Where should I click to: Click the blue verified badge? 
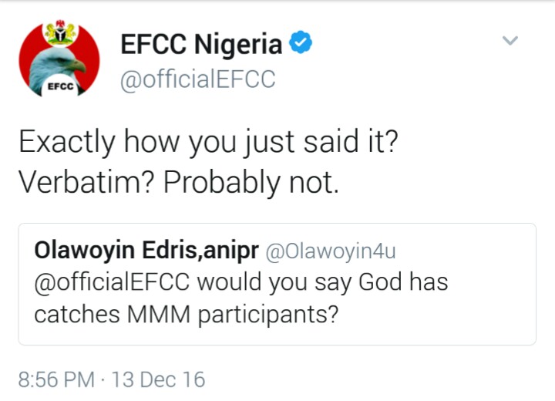tap(301, 44)
